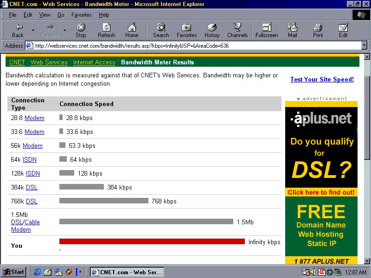Click the red Infinity kbps speed bar
The width and height of the screenshot is (371, 278).
[152, 241]
